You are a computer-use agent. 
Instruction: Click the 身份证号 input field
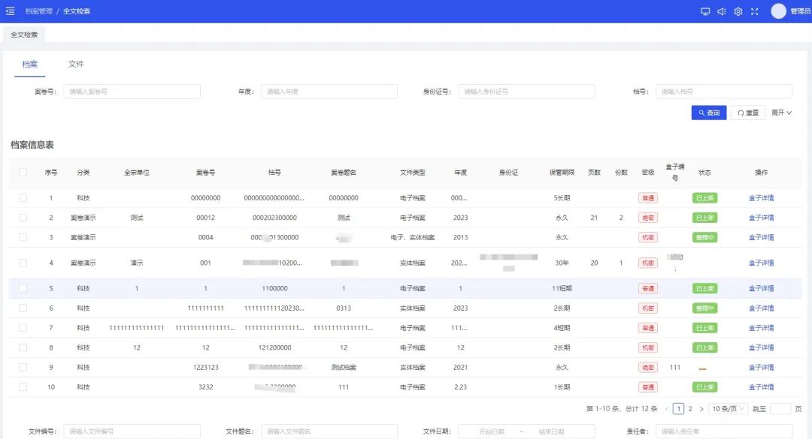click(x=526, y=92)
